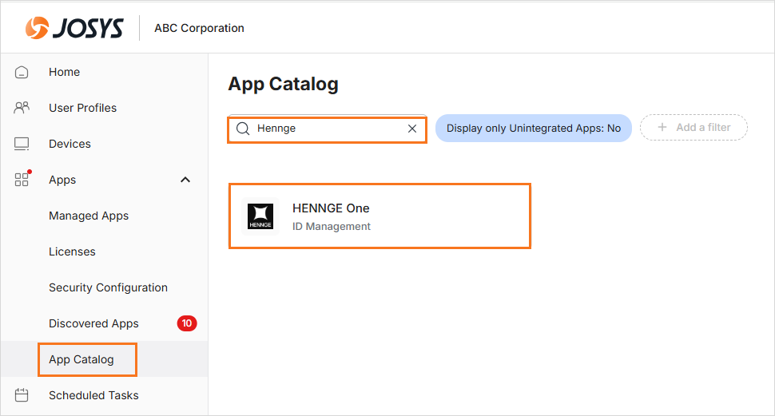This screenshot has width=775, height=416.
Task: Click the search magnifier icon
Action: [x=243, y=129]
